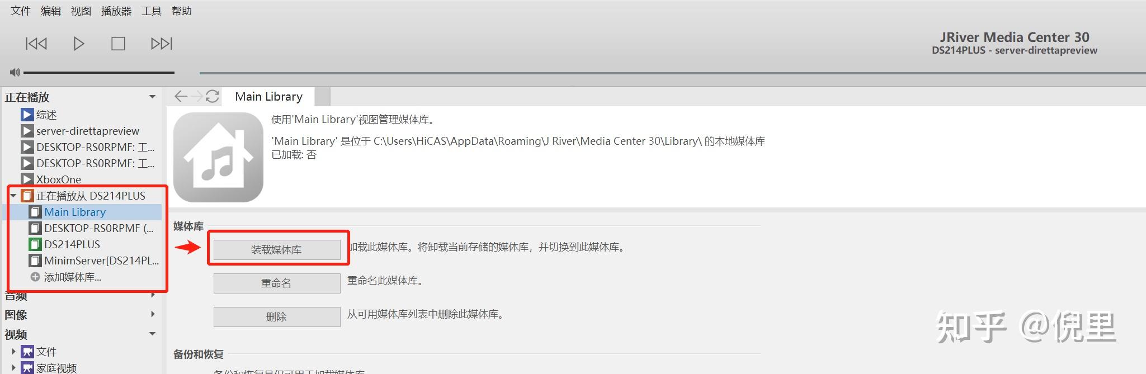The image size is (1146, 374).
Task: Click the orange 正在播放从 DS214PLUS icon
Action: (27, 196)
